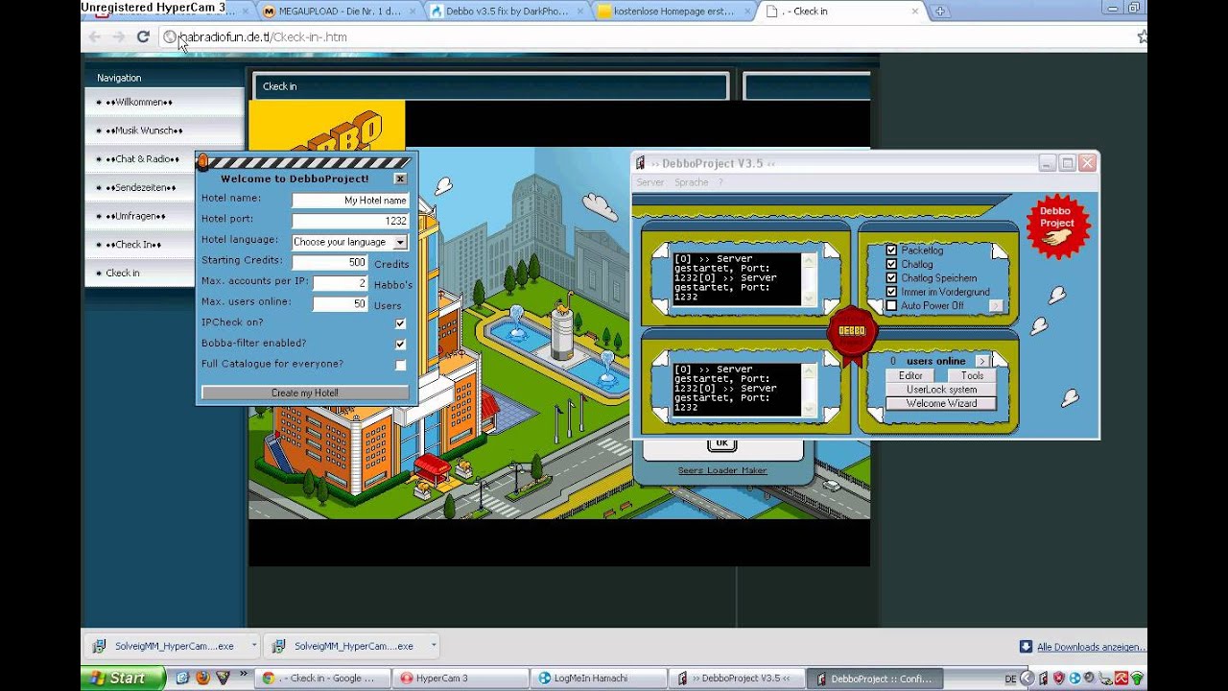Expand second download item's dropdown arrow
This screenshot has width=1228, height=691.
point(434,646)
